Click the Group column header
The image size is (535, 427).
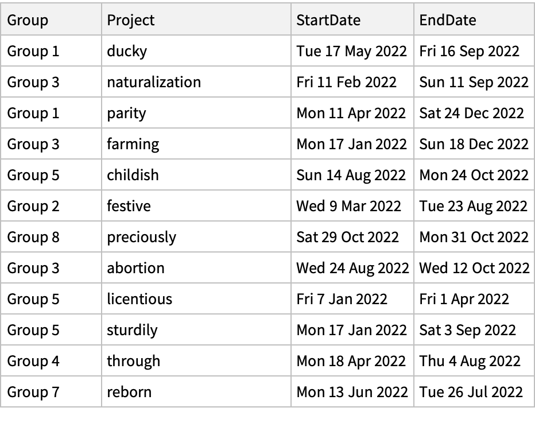click(28, 20)
